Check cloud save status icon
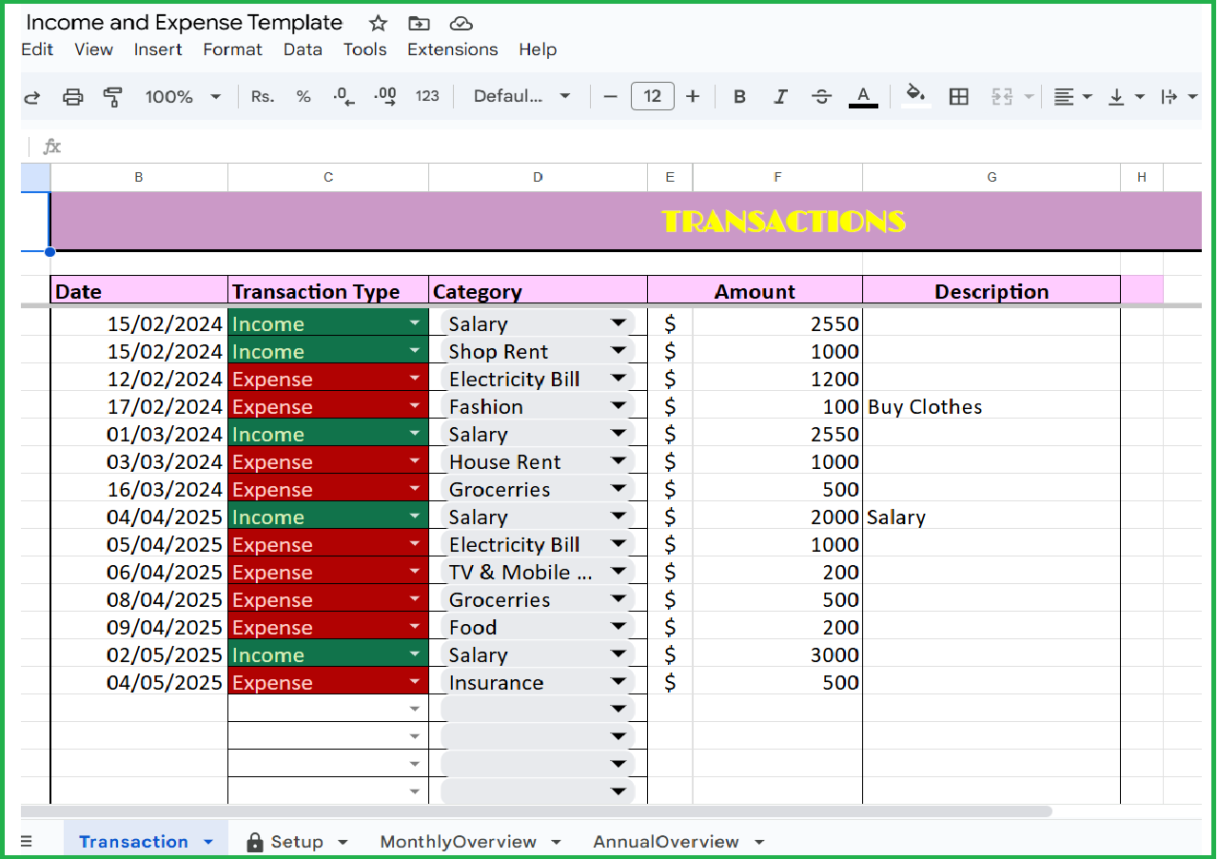This screenshot has width=1218, height=859. [461, 24]
